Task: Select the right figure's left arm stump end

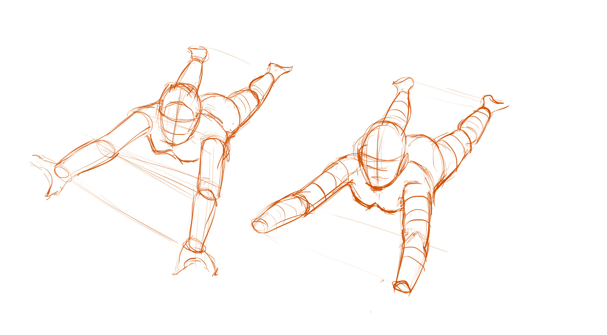Action: [x=260, y=226]
